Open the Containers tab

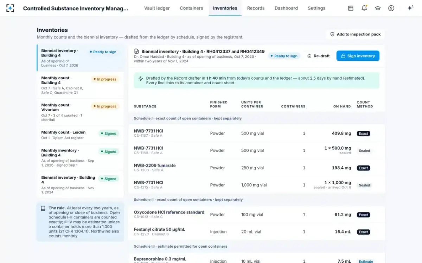pyautogui.click(x=191, y=8)
